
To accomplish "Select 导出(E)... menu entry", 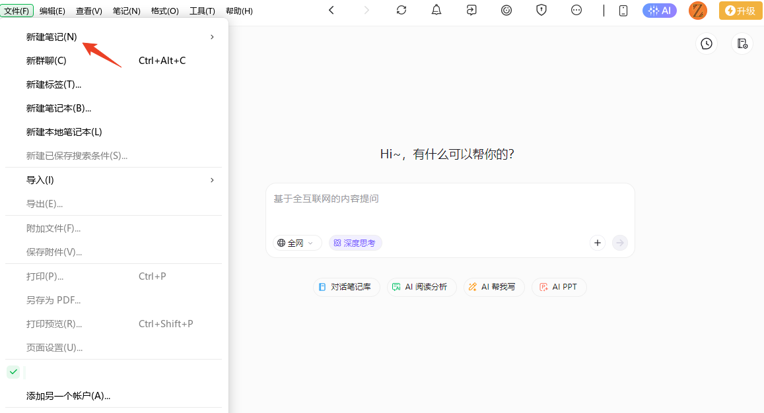I will coord(114,204).
